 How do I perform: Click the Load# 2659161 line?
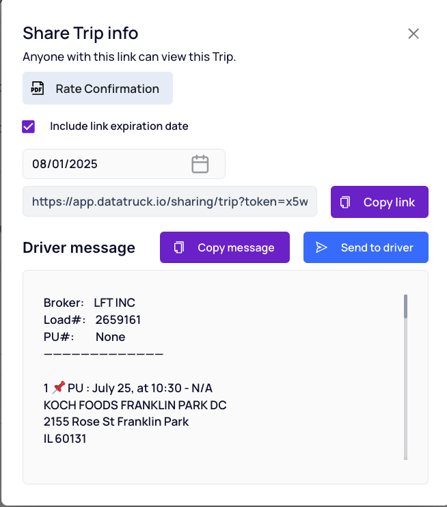(92, 320)
